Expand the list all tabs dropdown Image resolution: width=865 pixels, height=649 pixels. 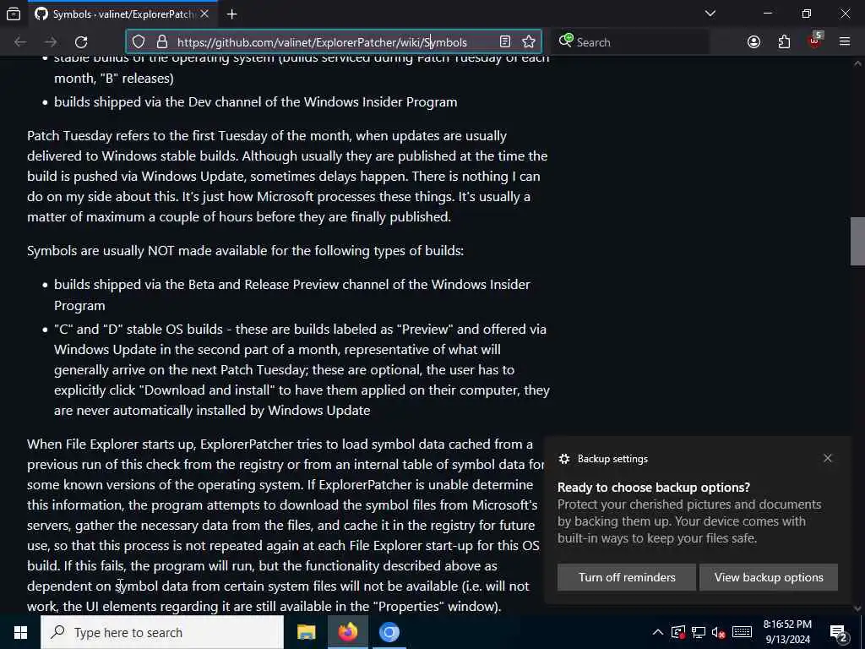(x=710, y=14)
